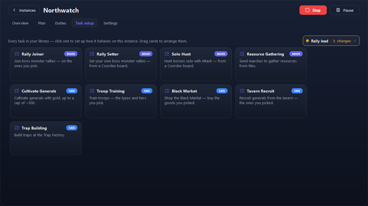Click "Build traps at the Trap Factory." text
The height and width of the screenshot is (206, 368).
pyautogui.click(x=40, y=135)
